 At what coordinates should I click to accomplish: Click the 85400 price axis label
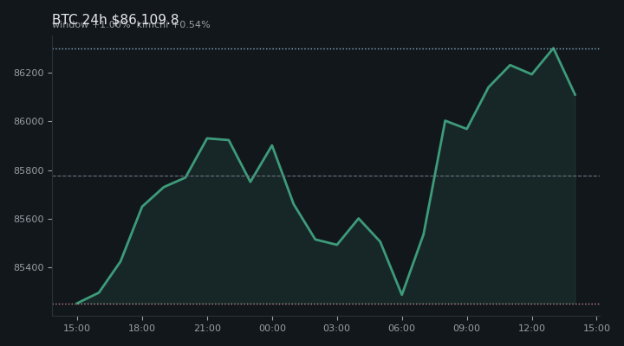pyautogui.click(x=29, y=267)
